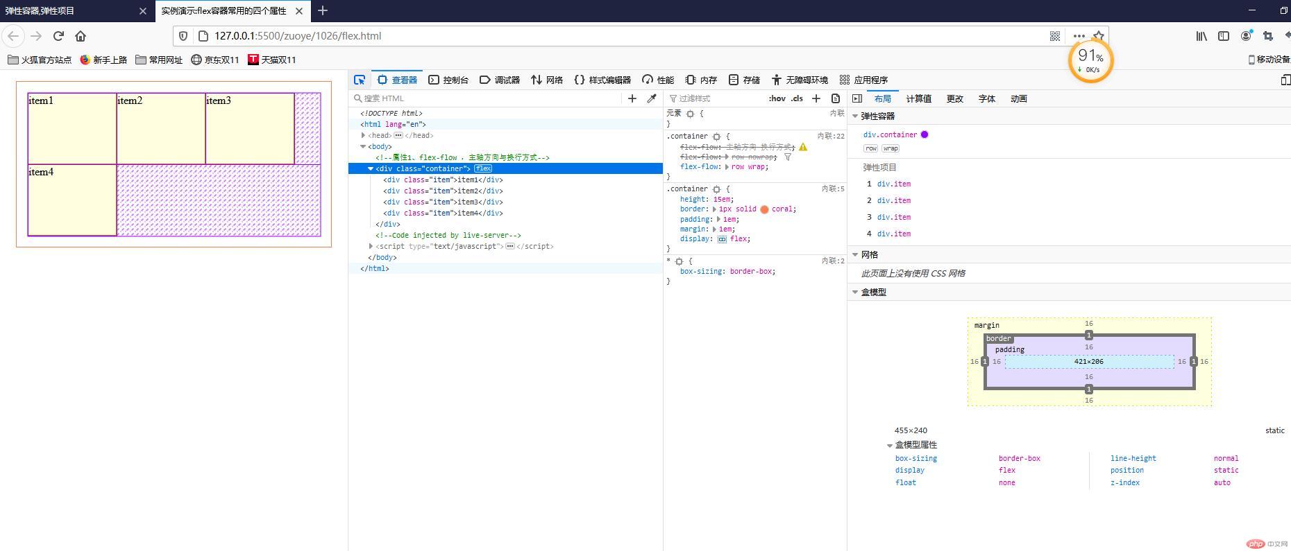Open the page actions three-dot menu
This screenshot has width=1291, height=551.
coord(1079,36)
